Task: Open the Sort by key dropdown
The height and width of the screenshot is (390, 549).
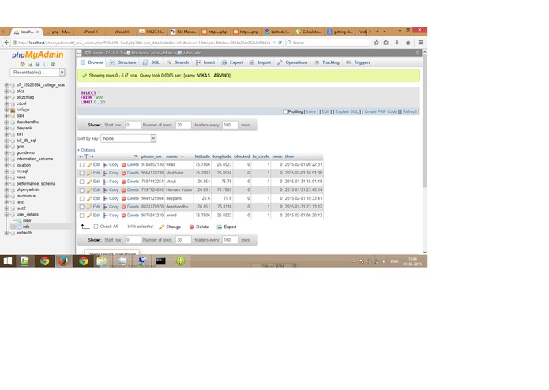Action: click(x=129, y=138)
